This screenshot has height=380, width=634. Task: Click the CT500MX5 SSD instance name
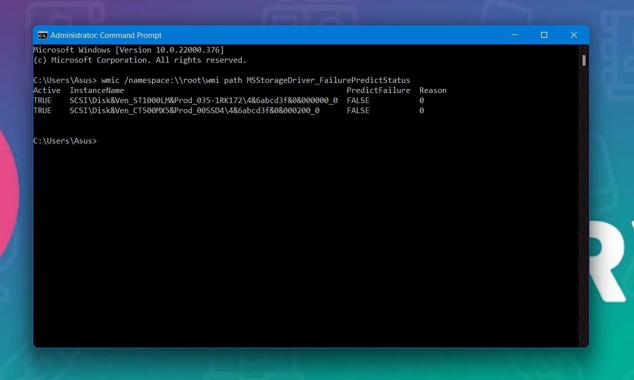click(x=195, y=111)
